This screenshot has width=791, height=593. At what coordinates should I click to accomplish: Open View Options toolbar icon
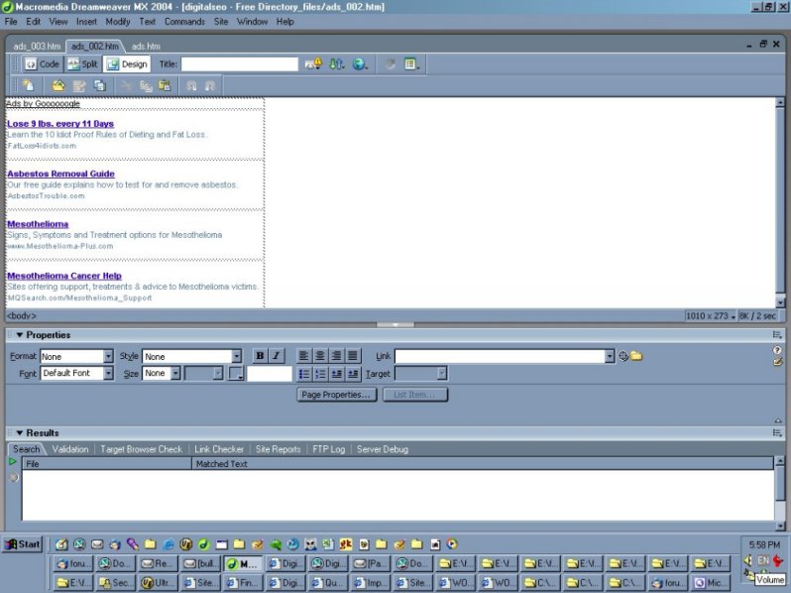coord(411,64)
